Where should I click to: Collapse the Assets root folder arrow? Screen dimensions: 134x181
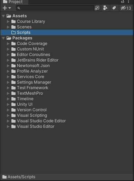click(3, 16)
